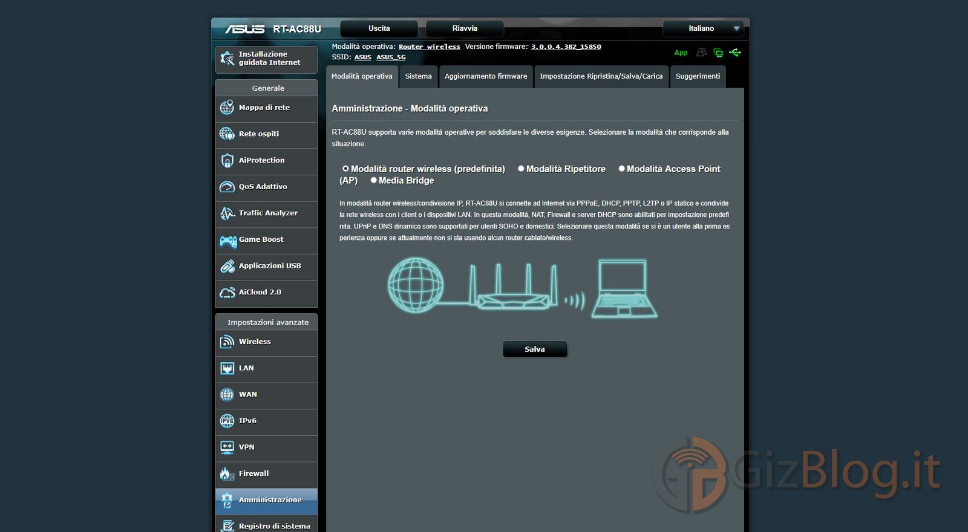968x532 pixels.
Task: Click the Uscita logout button
Action: click(x=379, y=28)
